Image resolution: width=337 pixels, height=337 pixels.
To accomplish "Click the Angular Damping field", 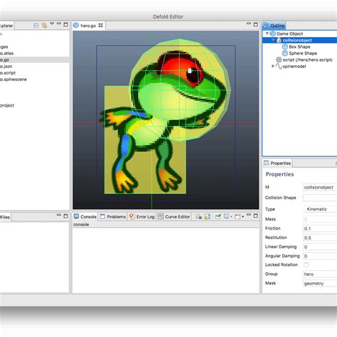I will click(x=320, y=256).
